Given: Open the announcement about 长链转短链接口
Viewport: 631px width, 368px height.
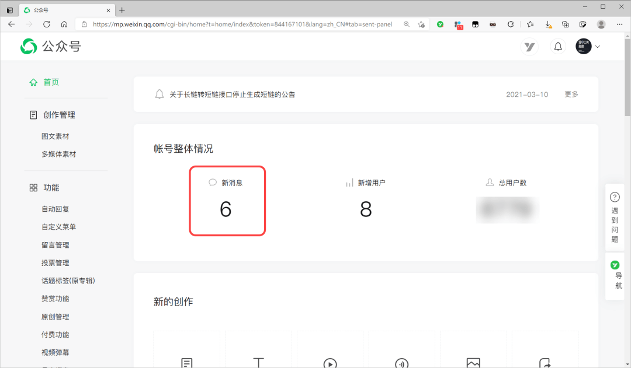Looking at the screenshot, I should point(232,94).
